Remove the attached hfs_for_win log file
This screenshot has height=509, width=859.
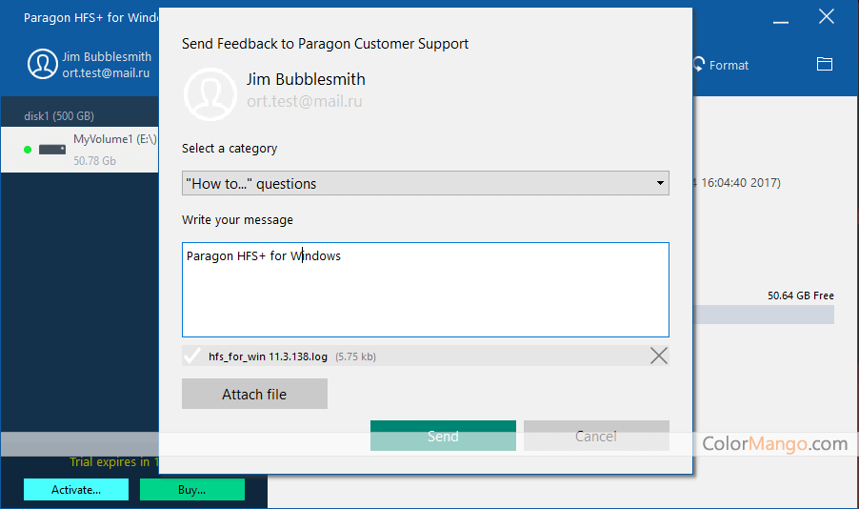(x=659, y=356)
